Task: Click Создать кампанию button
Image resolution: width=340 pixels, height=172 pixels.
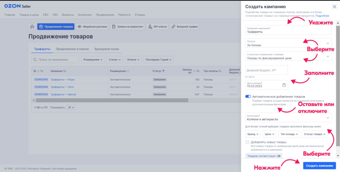Action: coord(320,166)
